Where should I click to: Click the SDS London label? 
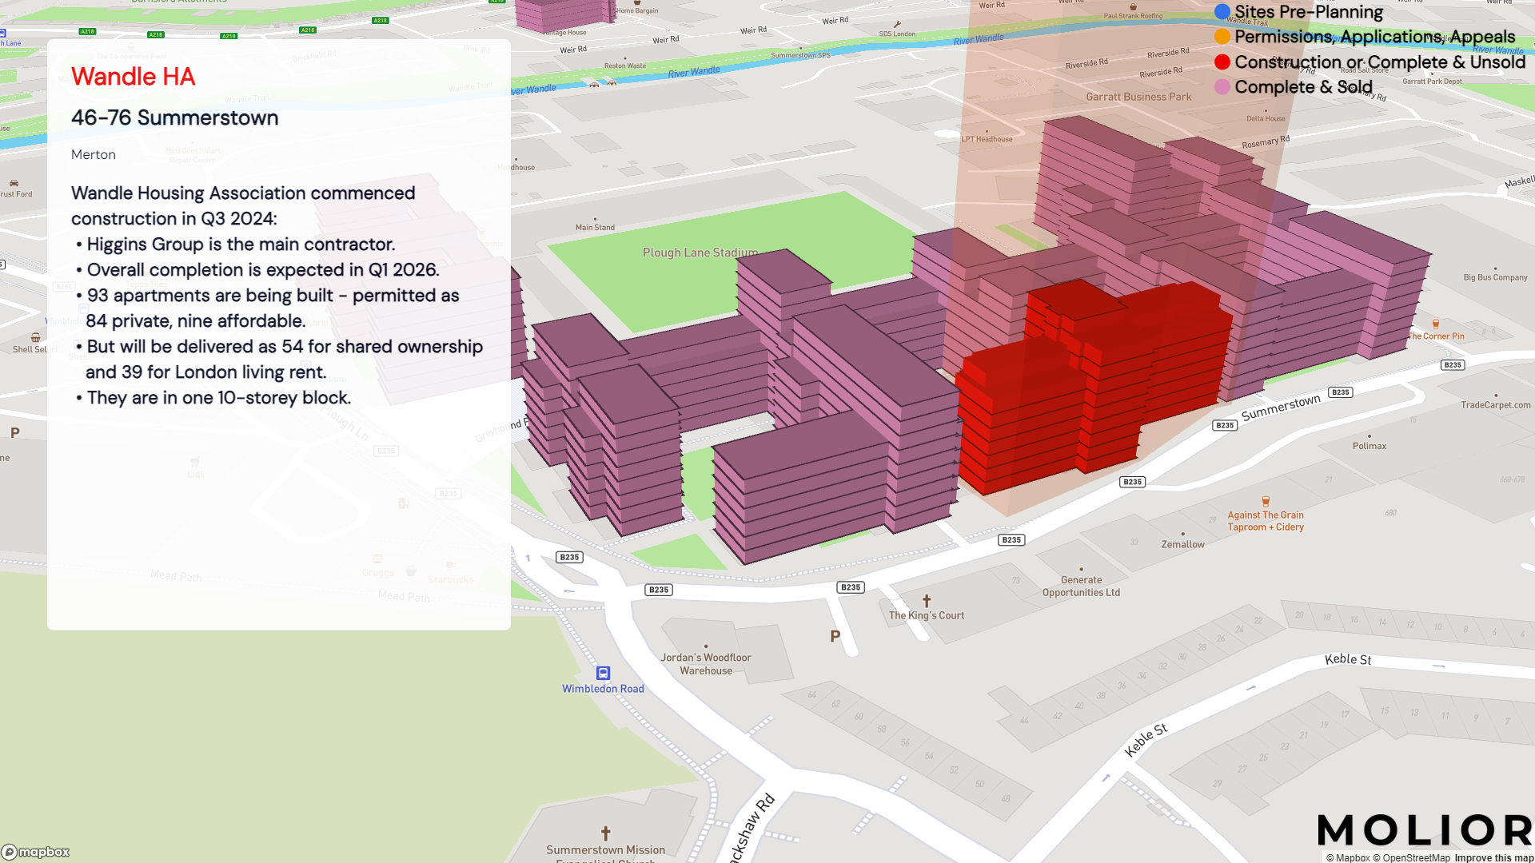[x=897, y=34]
